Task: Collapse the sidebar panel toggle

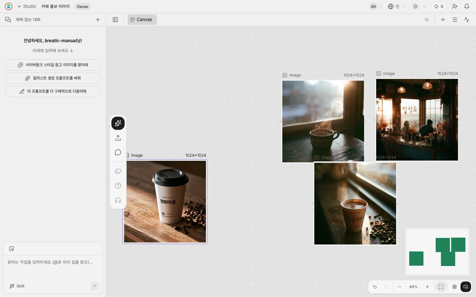Action: coord(115,20)
